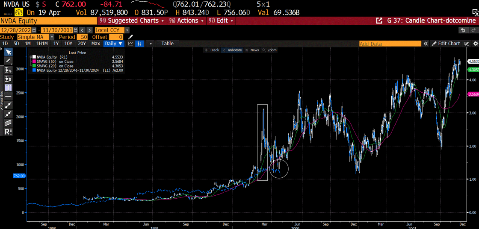Select the dollar change measure tool
The width and height of the screenshot is (479, 229).
pyautogui.click(x=8, y=79)
